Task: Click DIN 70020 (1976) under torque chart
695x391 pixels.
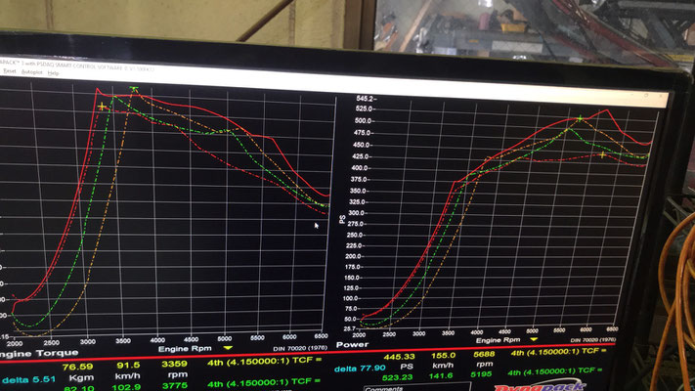Action: [x=300, y=348]
